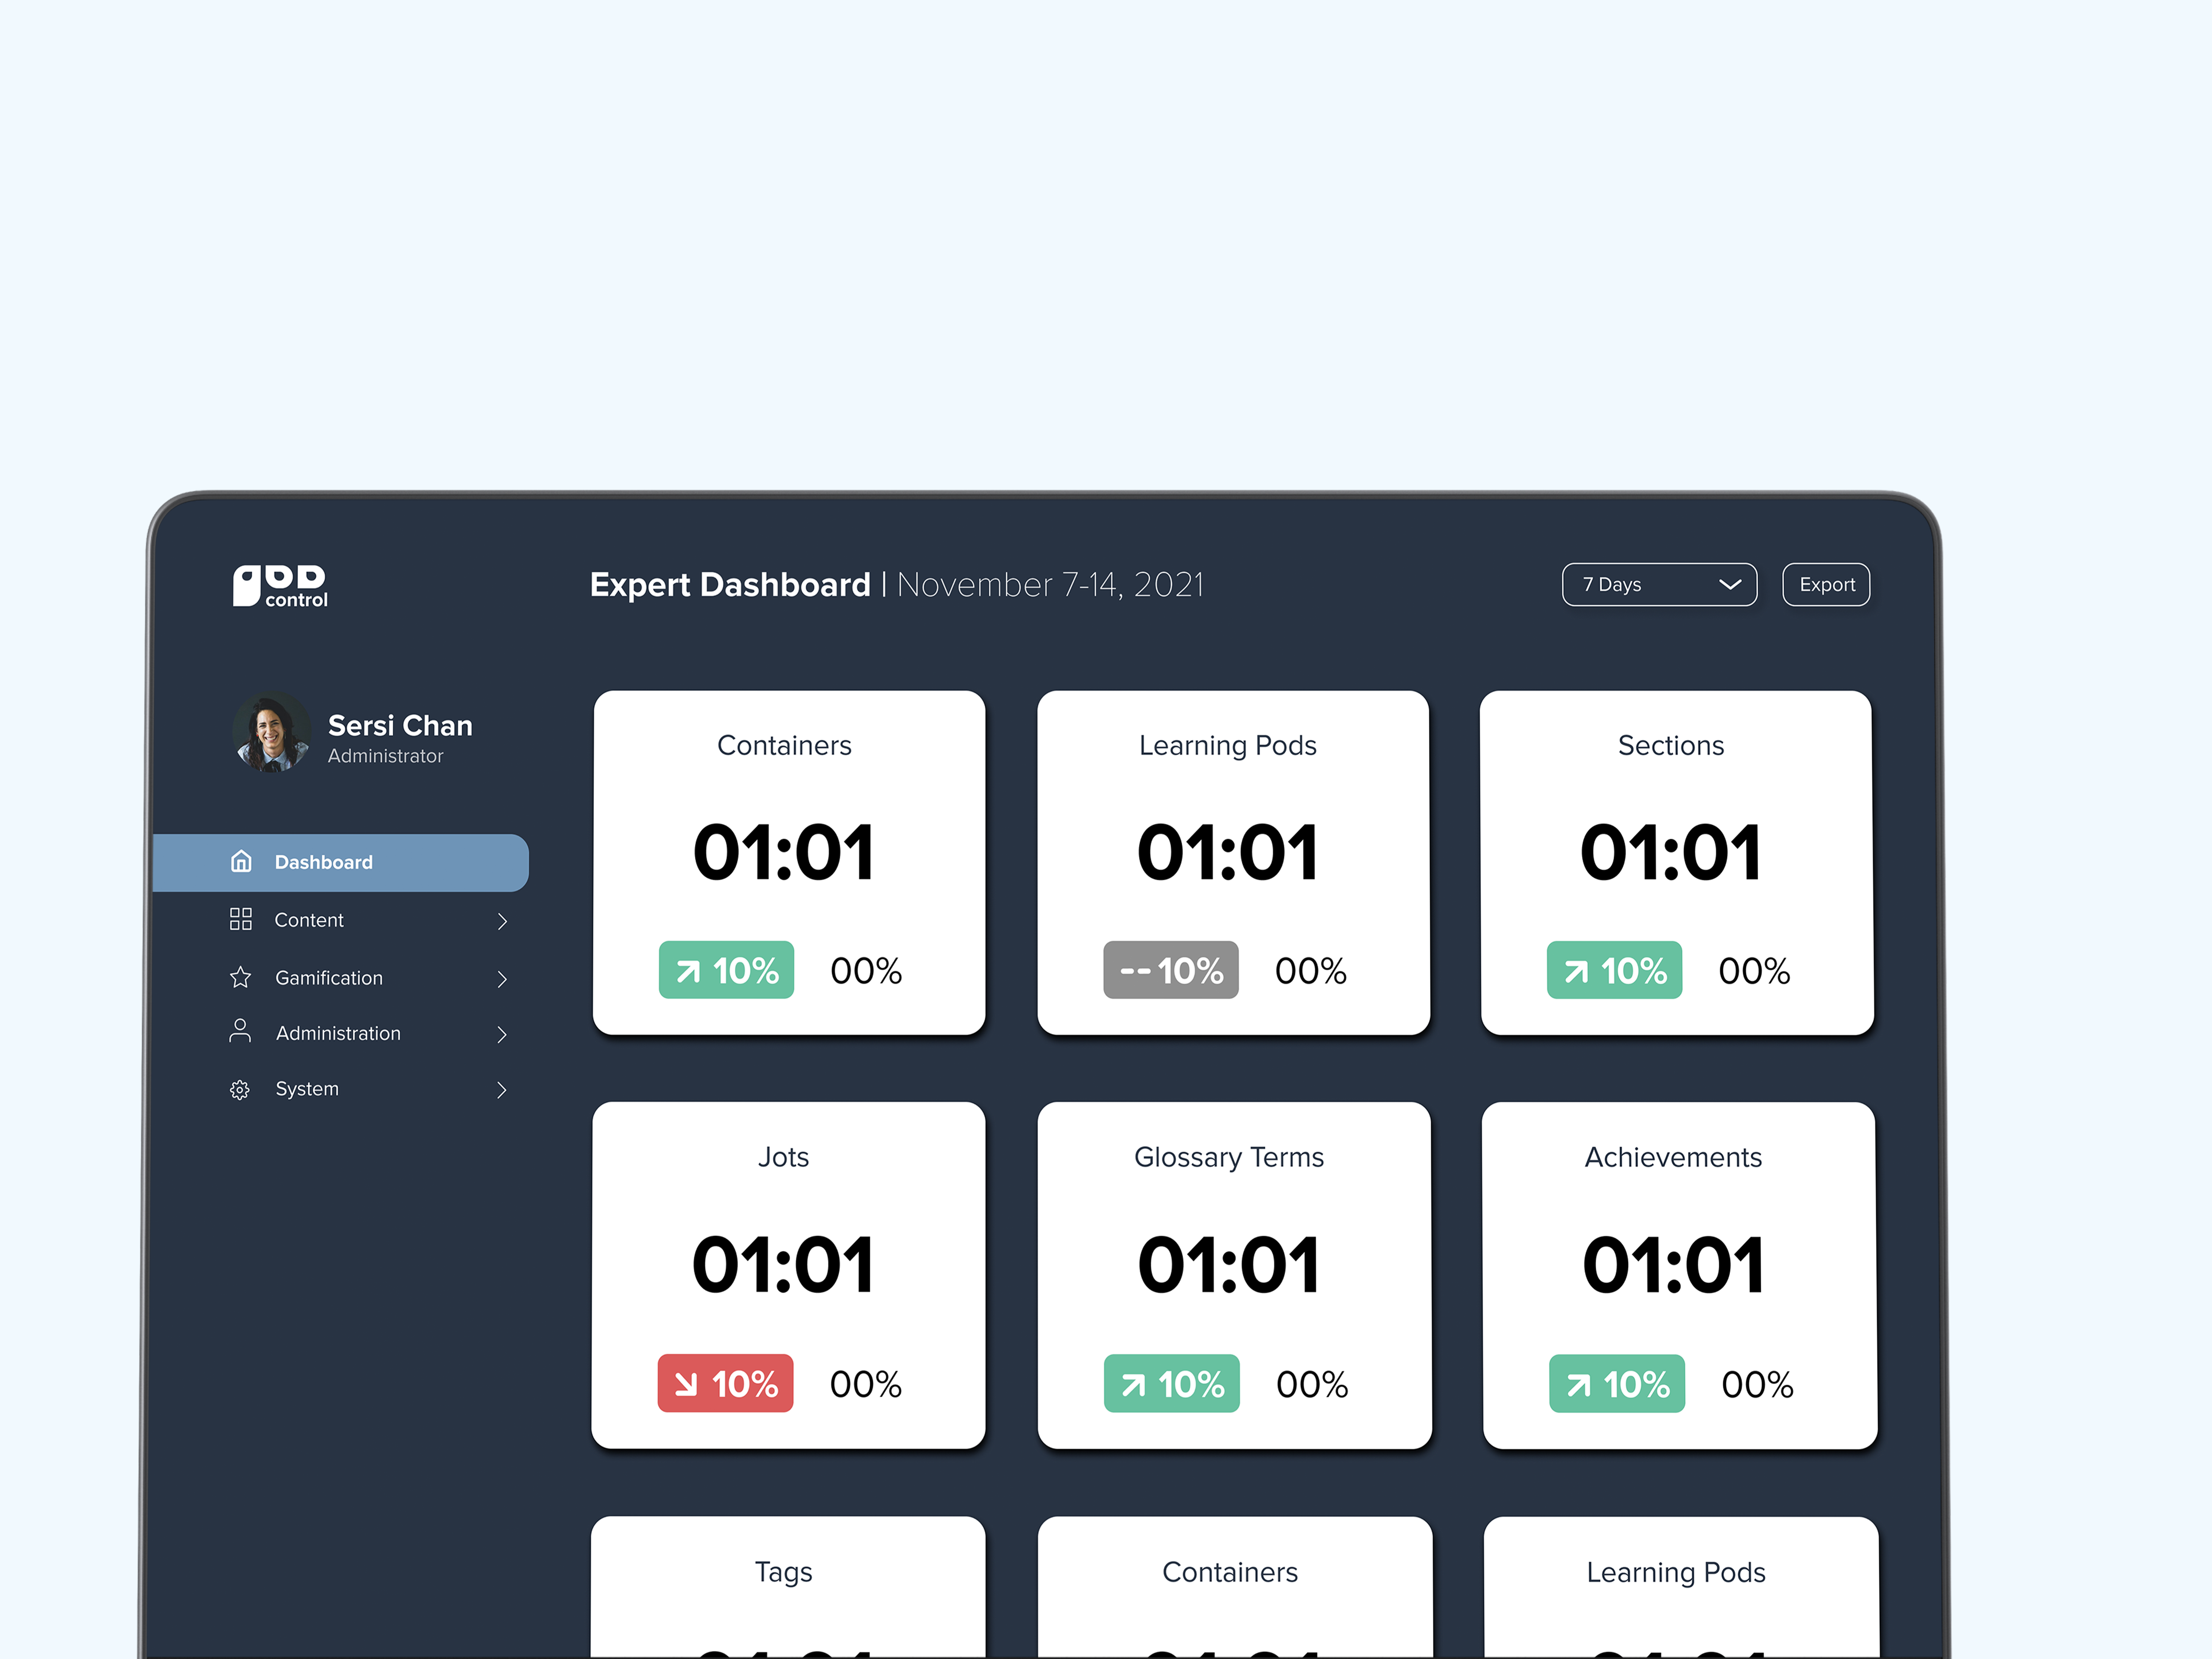Image resolution: width=2212 pixels, height=1659 pixels.
Task: Click the Sections card title
Action: tap(1671, 745)
